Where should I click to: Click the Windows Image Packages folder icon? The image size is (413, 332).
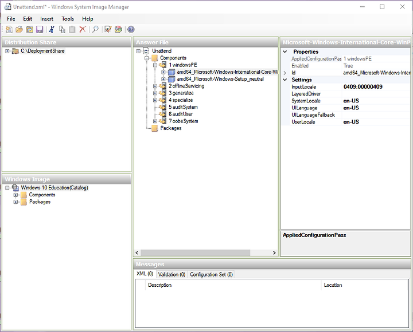click(24, 202)
